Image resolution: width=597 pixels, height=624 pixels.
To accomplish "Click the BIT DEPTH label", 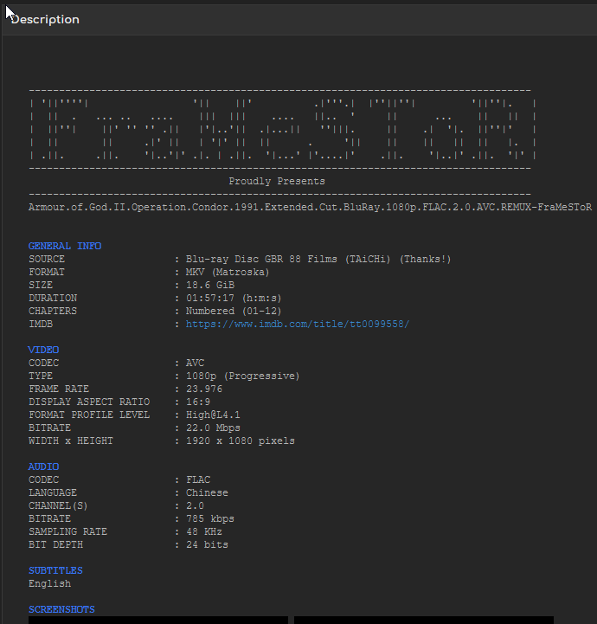I will pyautogui.click(x=55, y=544).
